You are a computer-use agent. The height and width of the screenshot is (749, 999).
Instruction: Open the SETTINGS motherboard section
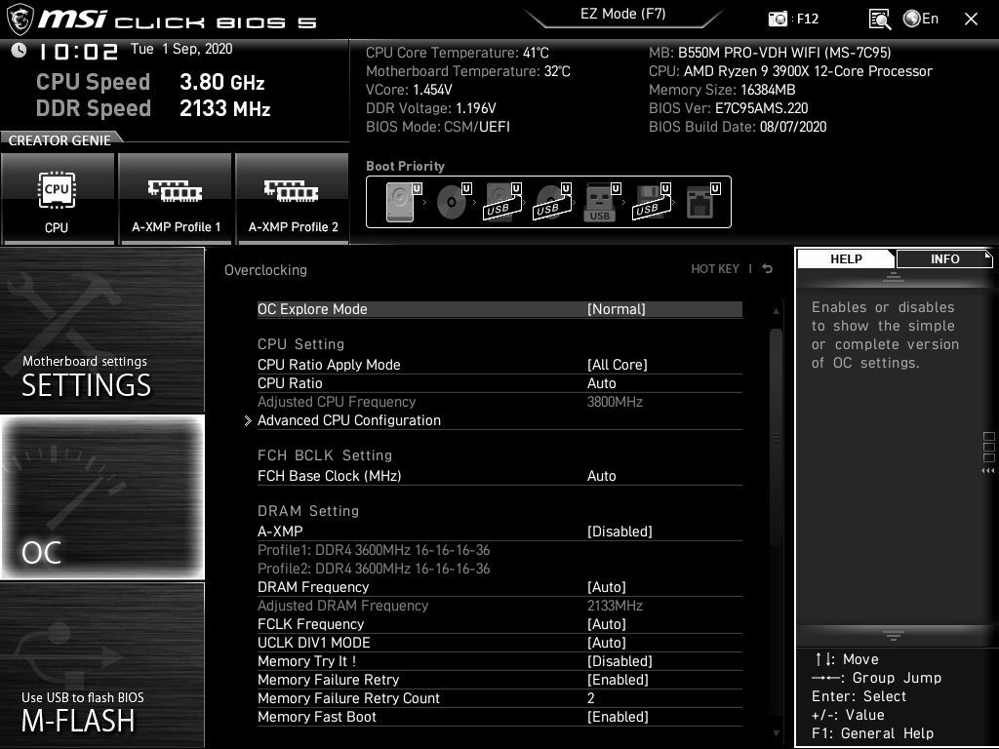click(102, 330)
